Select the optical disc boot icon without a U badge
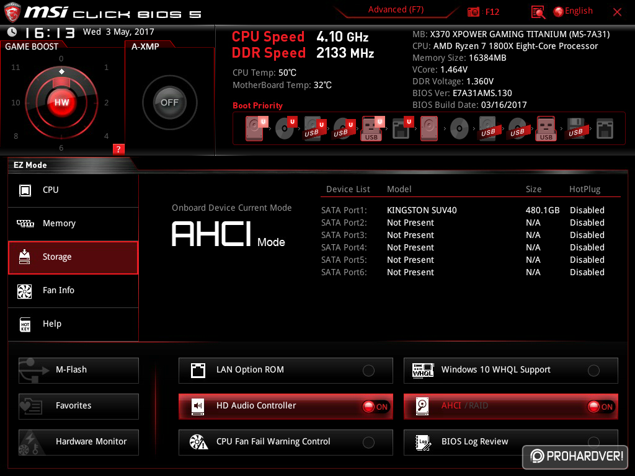 click(x=460, y=129)
